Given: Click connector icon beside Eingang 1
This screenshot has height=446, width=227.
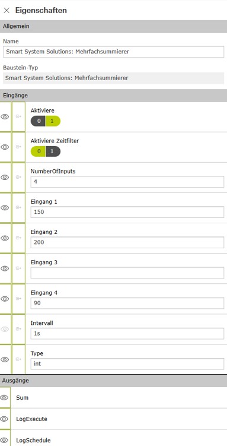Looking at the screenshot, I should tap(18, 208).
